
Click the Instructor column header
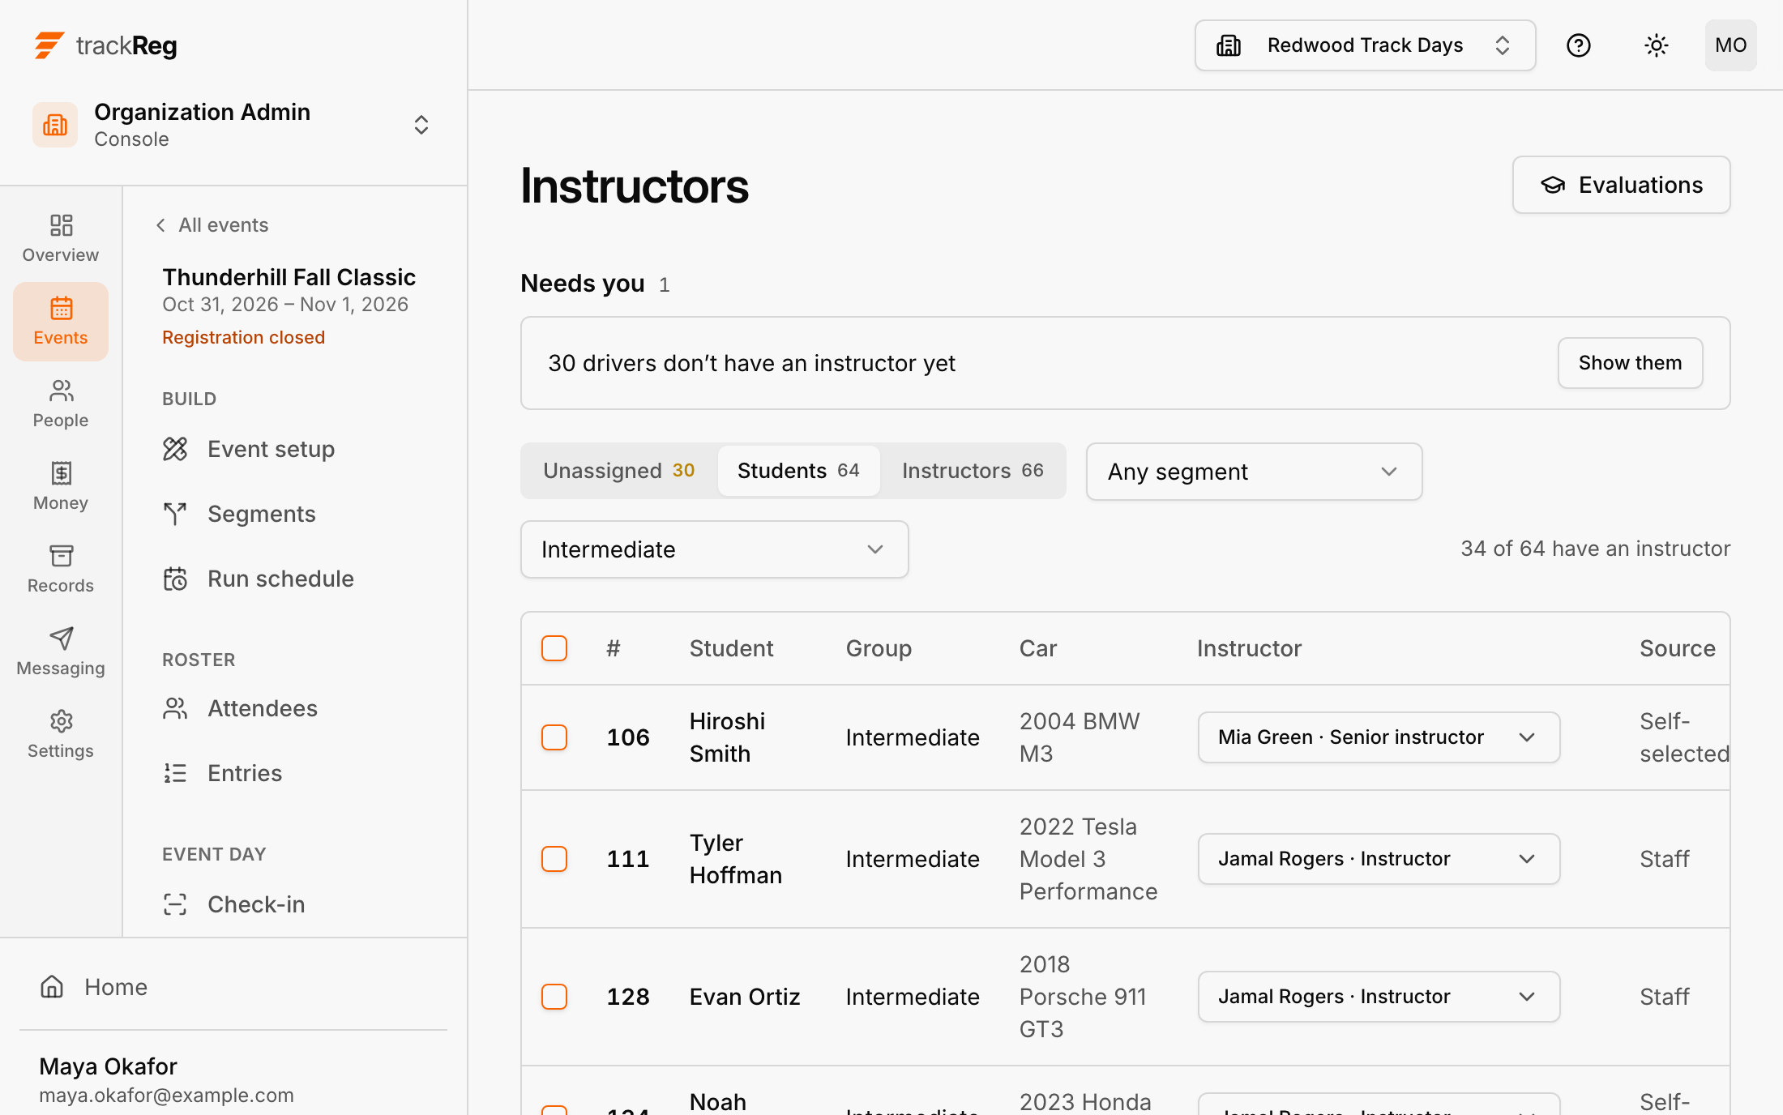click(1249, 648)
